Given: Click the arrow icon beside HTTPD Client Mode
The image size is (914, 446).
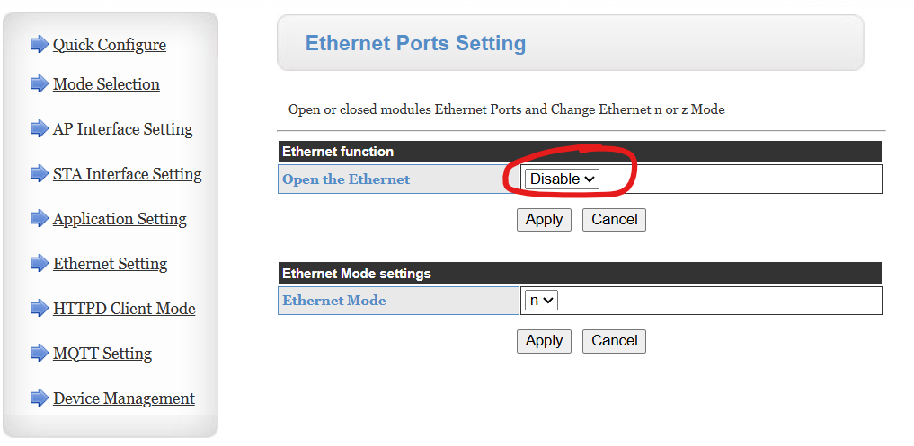Looking at the screenshot, I should coord(39,308).
